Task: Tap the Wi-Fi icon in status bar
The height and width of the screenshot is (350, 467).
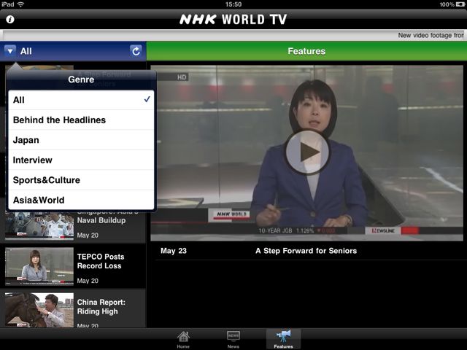Action: [x=20, y=4]
